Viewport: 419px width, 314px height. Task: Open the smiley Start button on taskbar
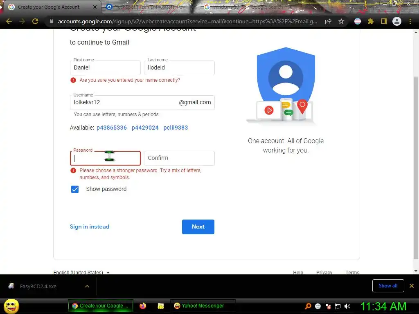click(x=11, y=306)
